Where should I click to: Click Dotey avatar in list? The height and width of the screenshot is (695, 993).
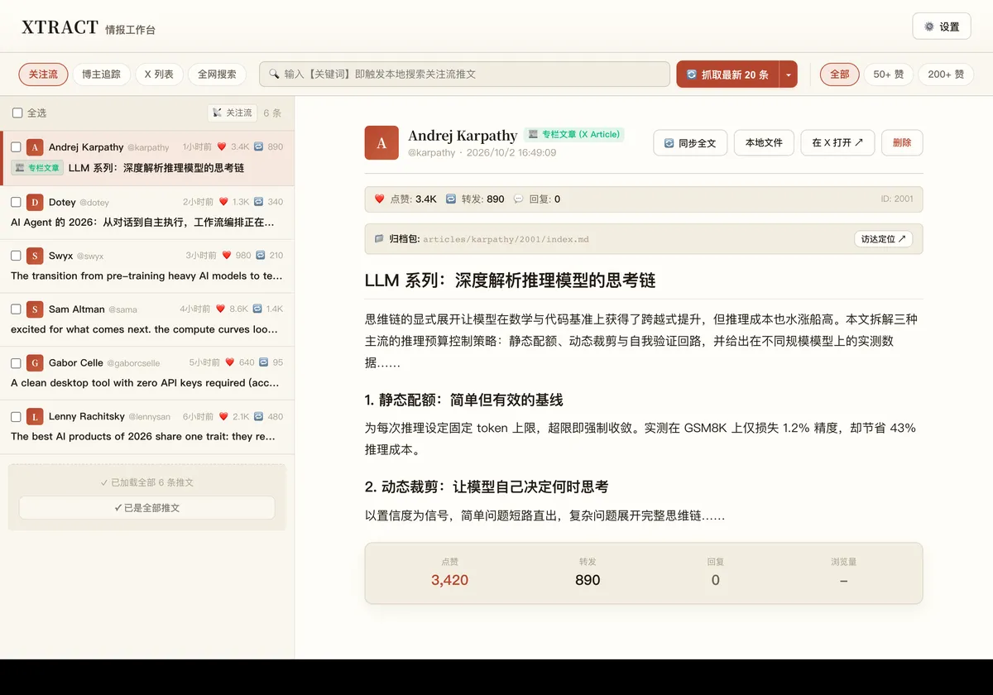point(35,202)
